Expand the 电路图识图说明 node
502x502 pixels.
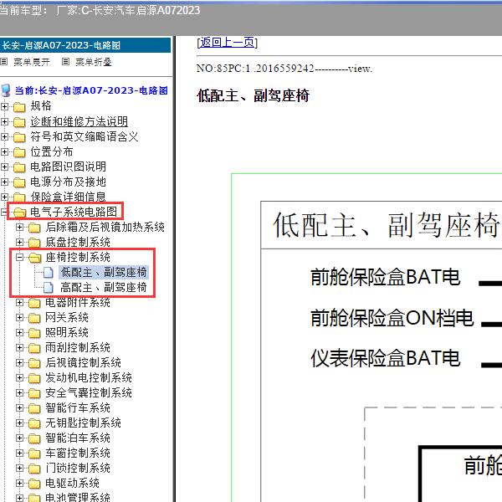(x=4, y=166)
